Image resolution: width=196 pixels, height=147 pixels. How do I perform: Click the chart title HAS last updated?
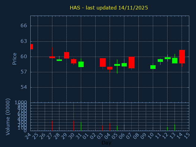point(109,8)
